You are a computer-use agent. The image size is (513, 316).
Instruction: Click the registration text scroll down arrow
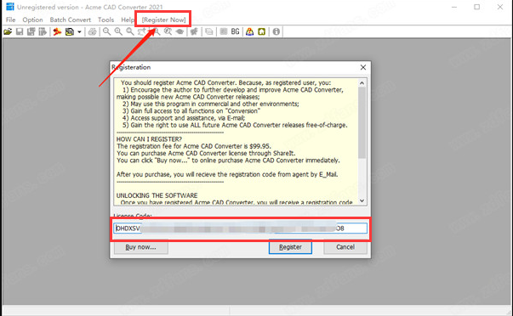(x=362, y=200)
